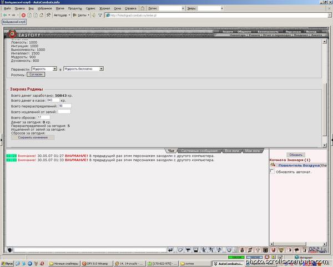
Task: Select the Бойцовский клуб browser tab
Action: (14, 22)
